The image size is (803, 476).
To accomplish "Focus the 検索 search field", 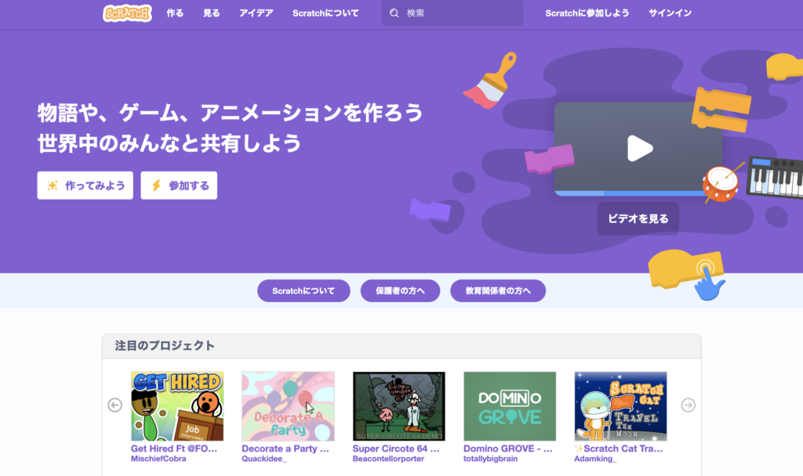I will [452, 13].
